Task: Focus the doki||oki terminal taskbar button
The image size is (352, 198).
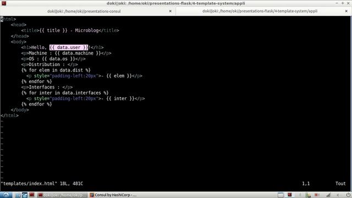Action: pos(62,195)
